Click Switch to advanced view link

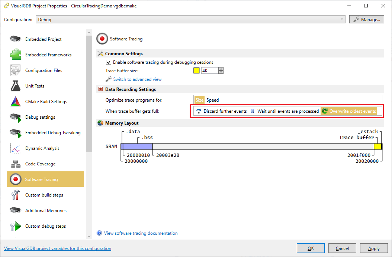click(137, 79)
